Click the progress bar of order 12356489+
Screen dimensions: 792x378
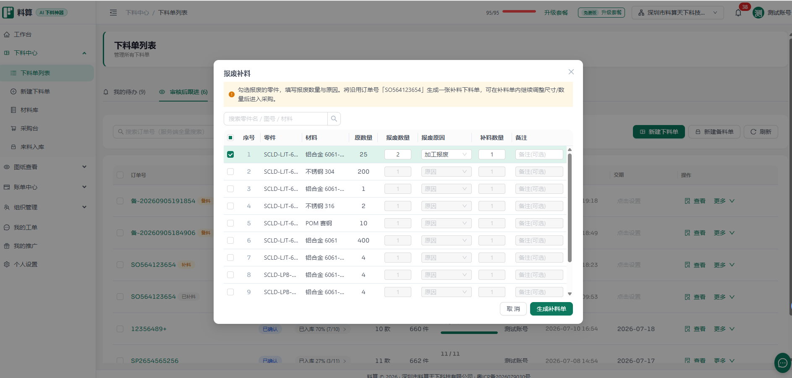tap(469, 333)
